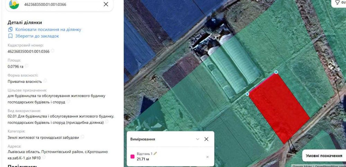Copy the address via its copy icon
Viewport: 346px width, 167px height.
[x=44, y=157]
